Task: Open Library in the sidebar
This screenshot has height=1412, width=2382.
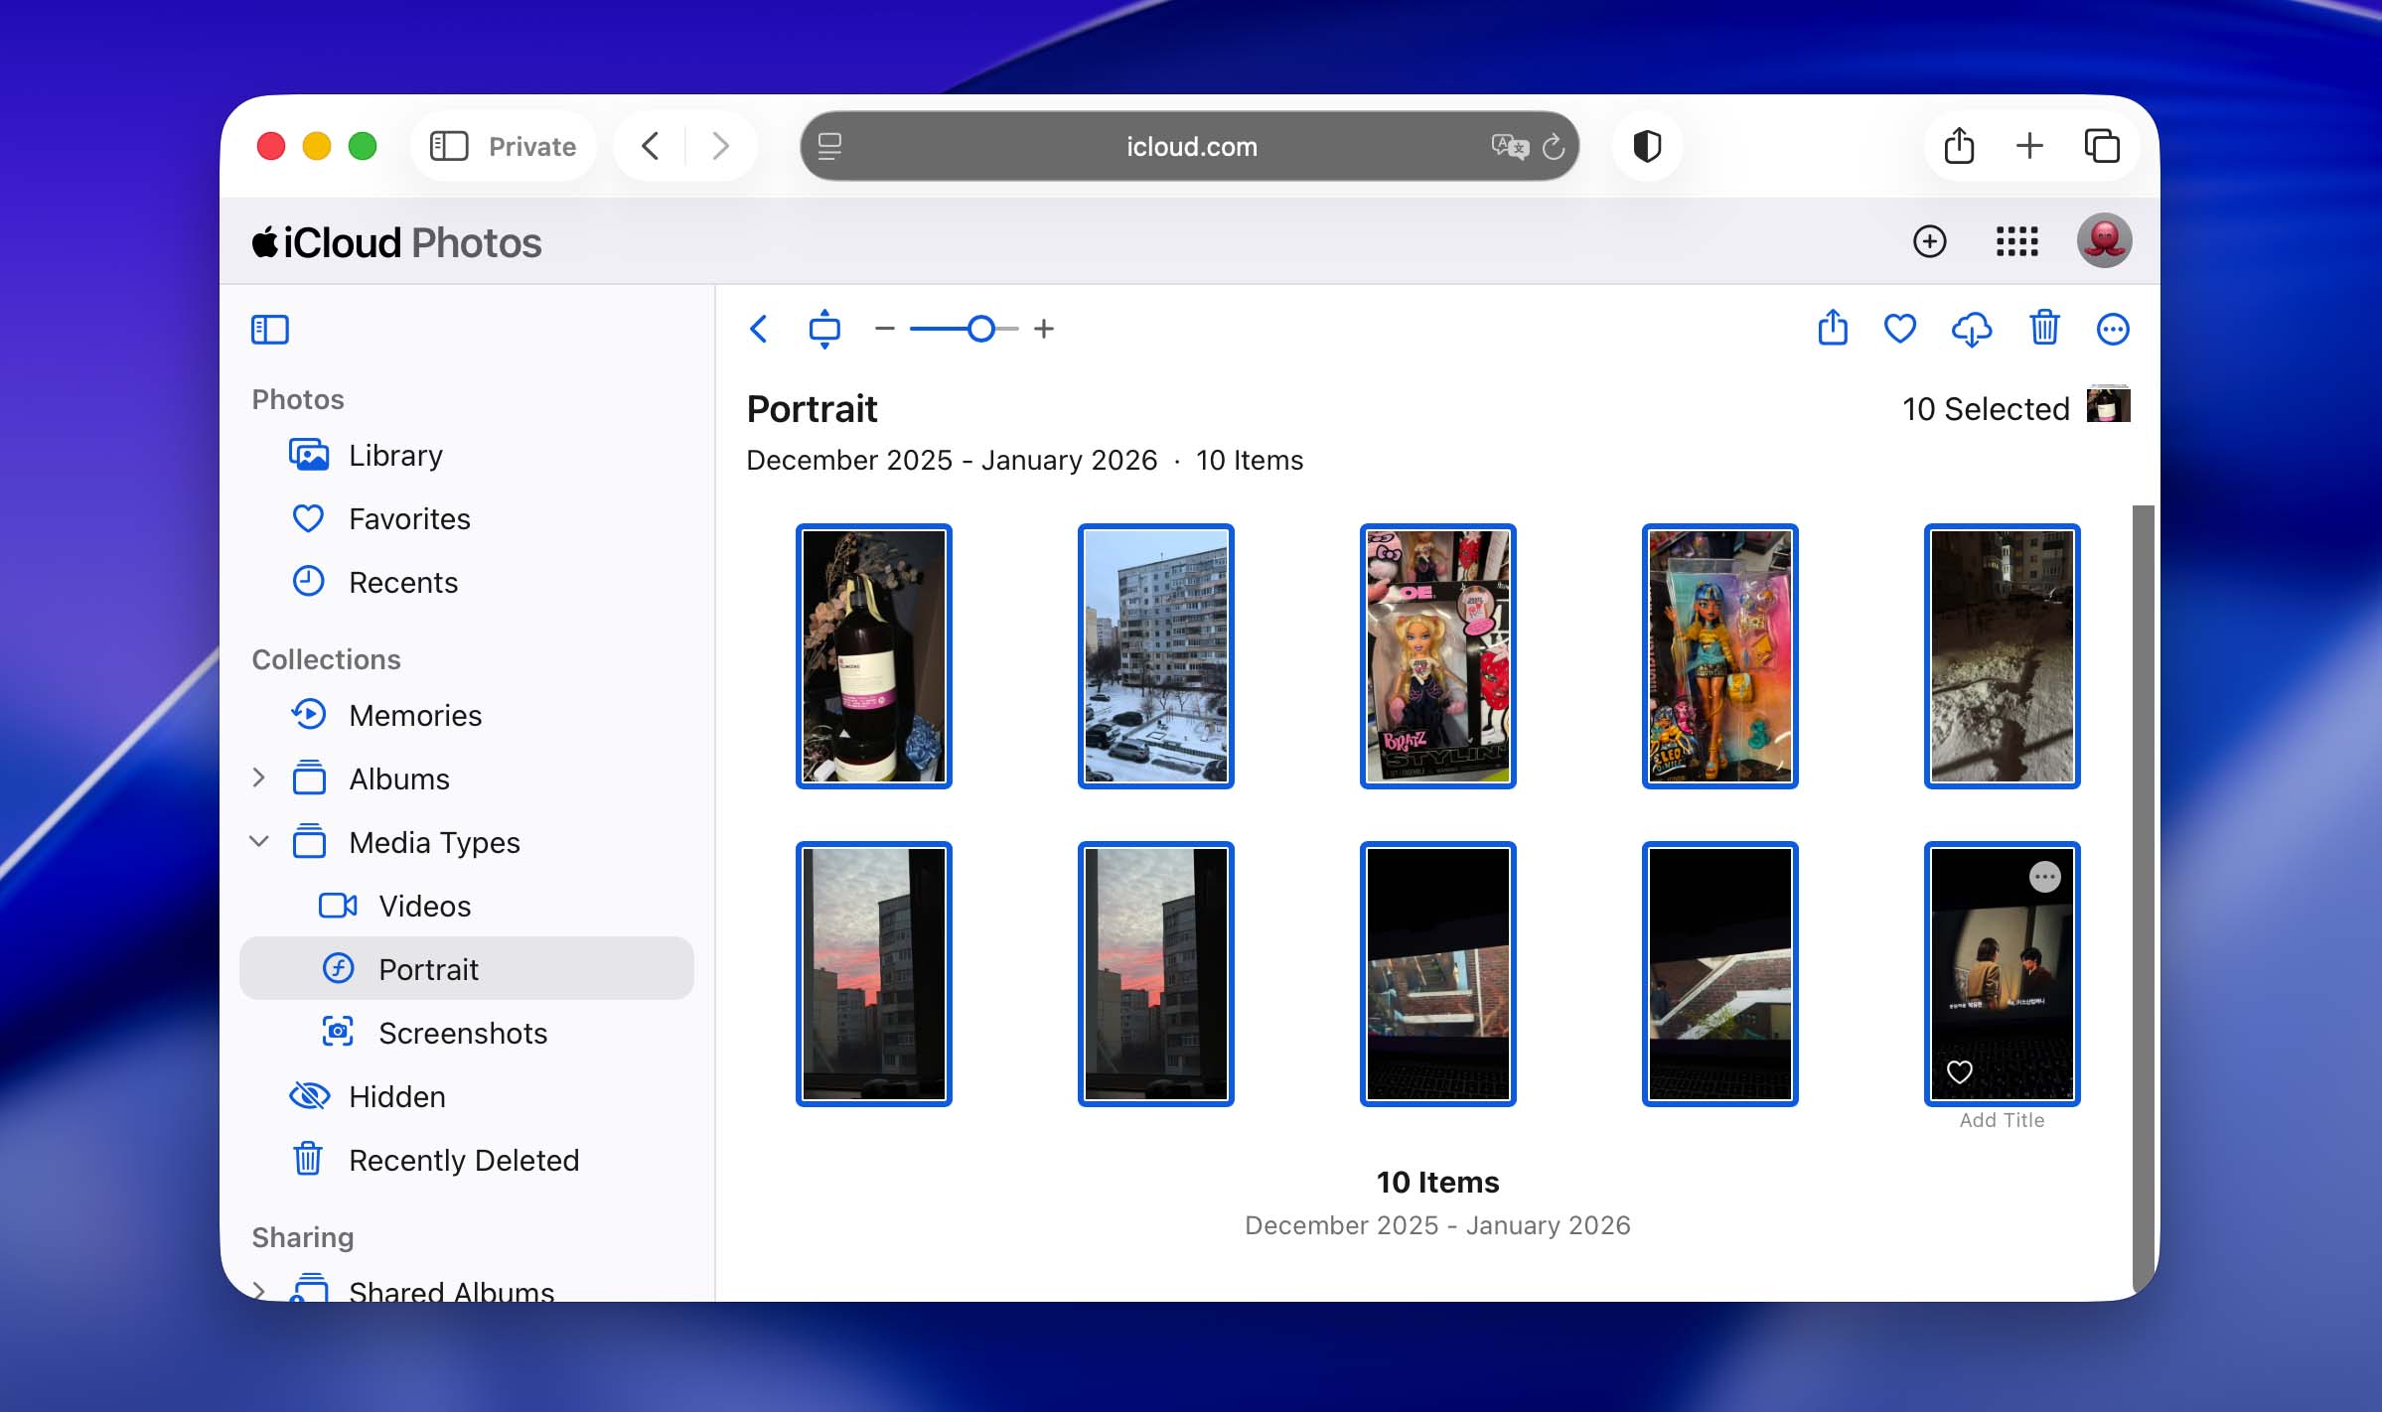Action: click(x=467, y=455)
